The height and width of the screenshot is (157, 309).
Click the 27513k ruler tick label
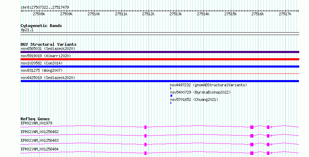(176, 14)
